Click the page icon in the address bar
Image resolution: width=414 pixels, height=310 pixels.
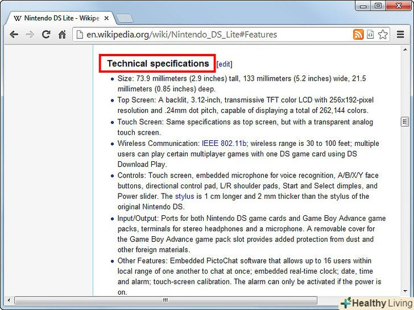(80, 35)
